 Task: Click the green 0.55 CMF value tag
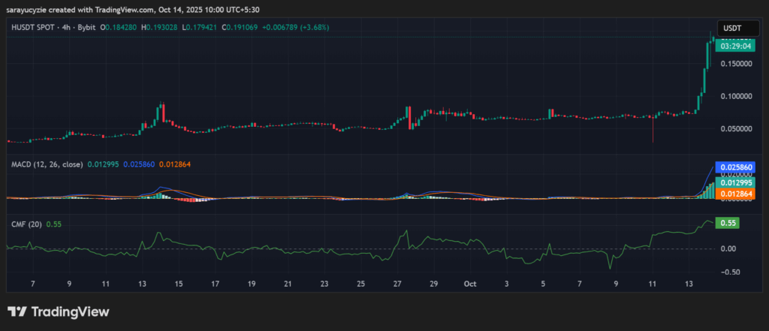coord(728,223)
